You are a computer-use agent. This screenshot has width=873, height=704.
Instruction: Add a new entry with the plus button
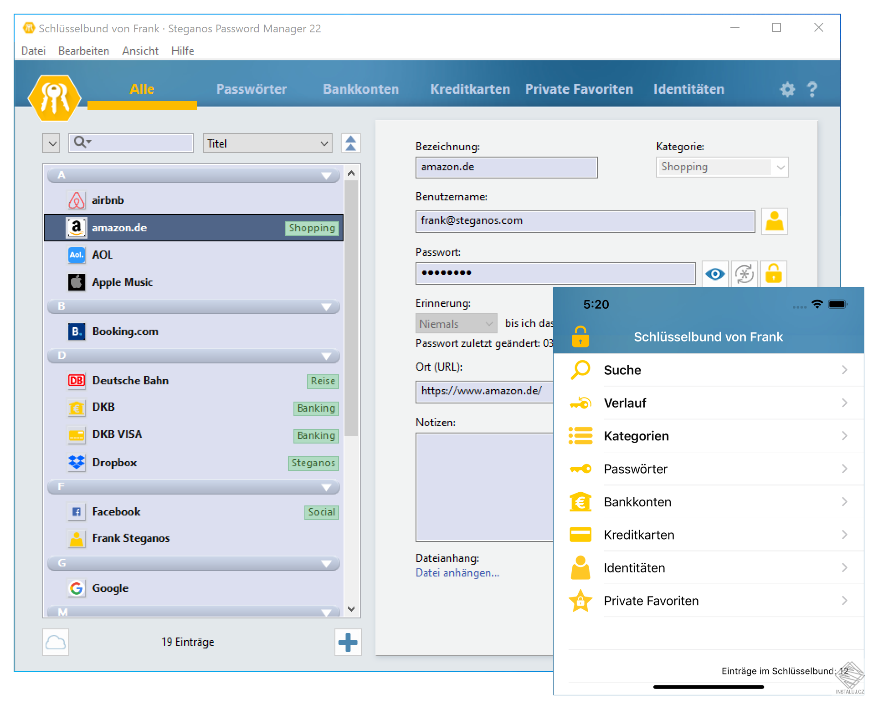click(x=348, y=642)
